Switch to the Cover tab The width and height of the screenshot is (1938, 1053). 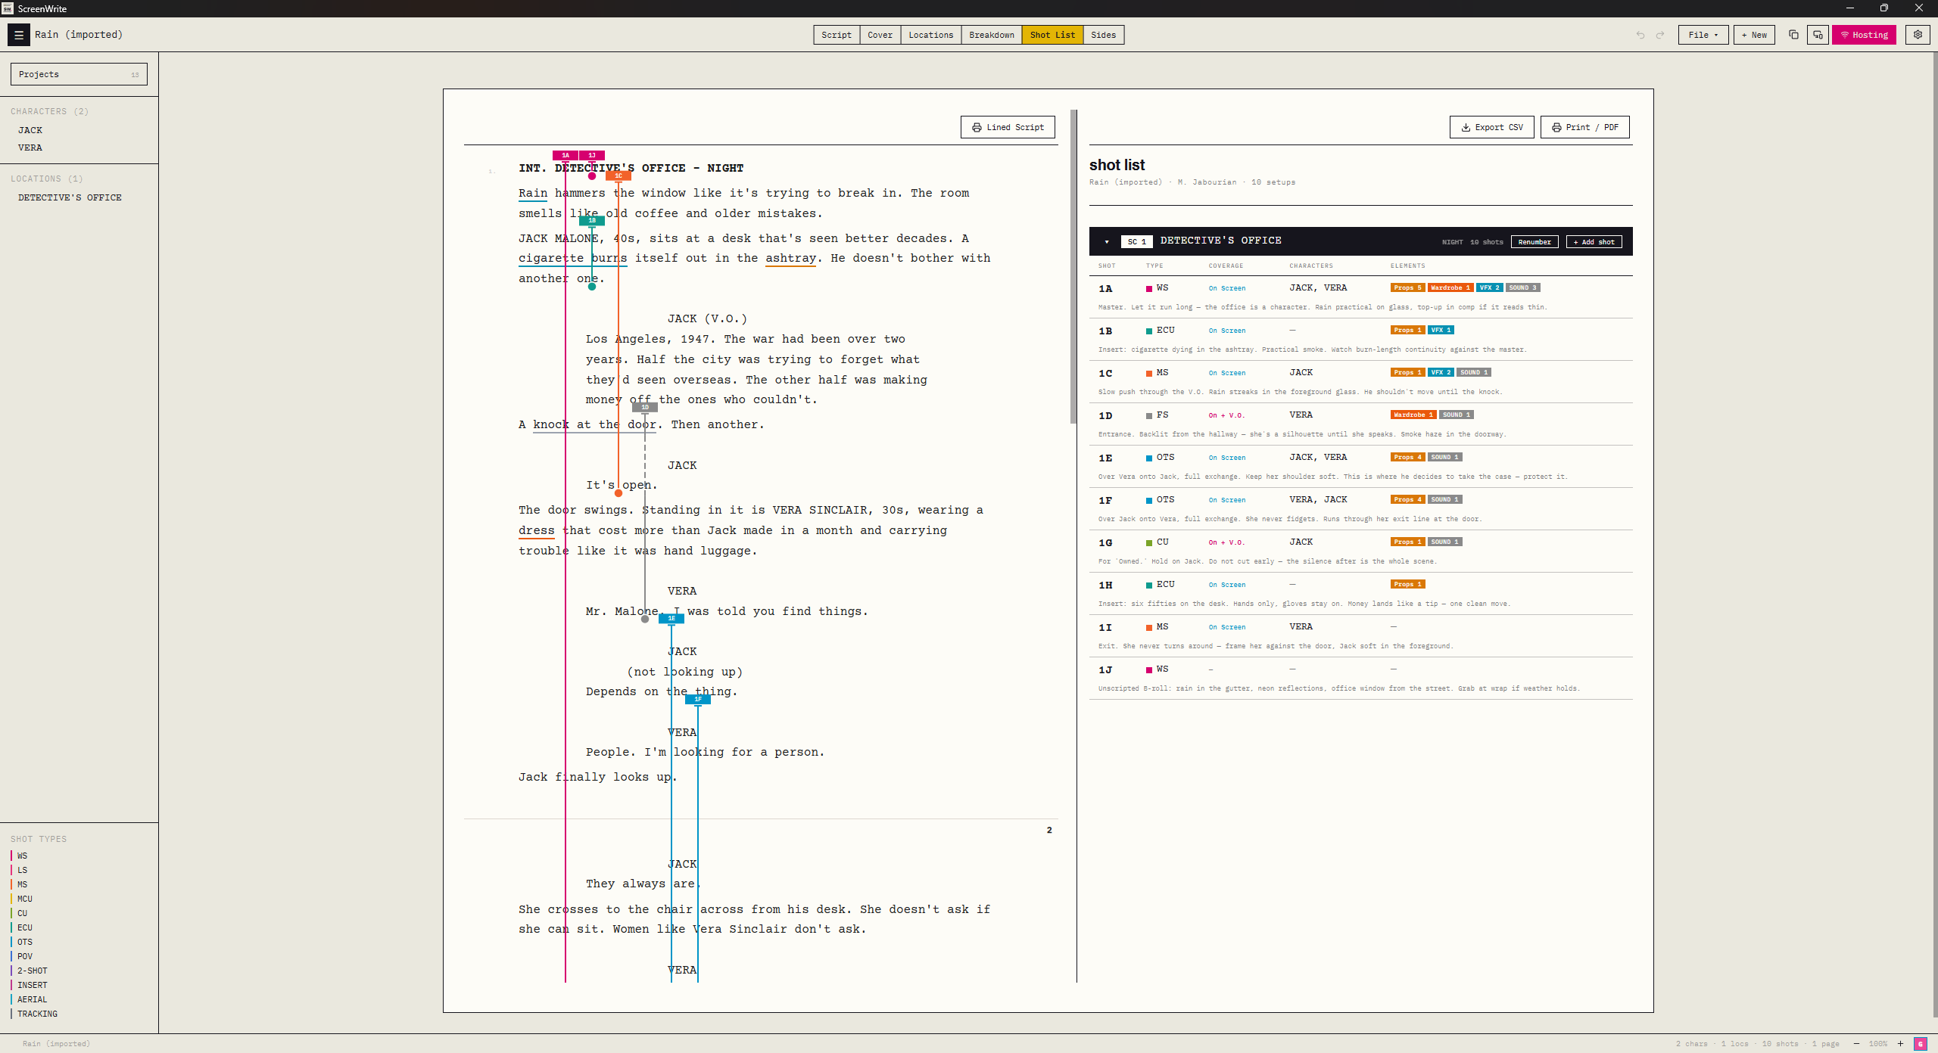(880, 35)
